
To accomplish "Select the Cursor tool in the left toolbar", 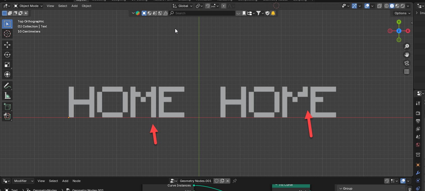I will 7,34.
